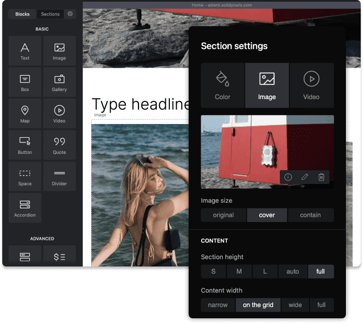
Task: Select the Image block in Basic
Action: (59, 51)
